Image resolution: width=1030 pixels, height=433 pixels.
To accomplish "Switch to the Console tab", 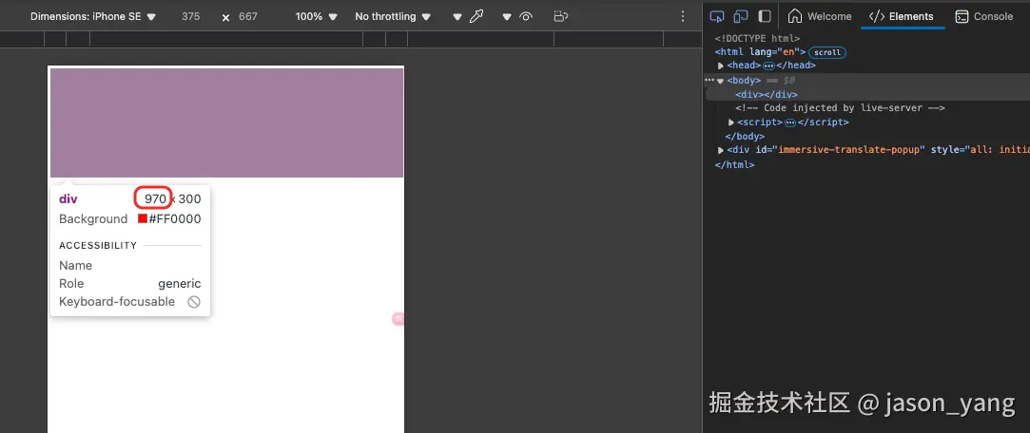I will (984, 16).
